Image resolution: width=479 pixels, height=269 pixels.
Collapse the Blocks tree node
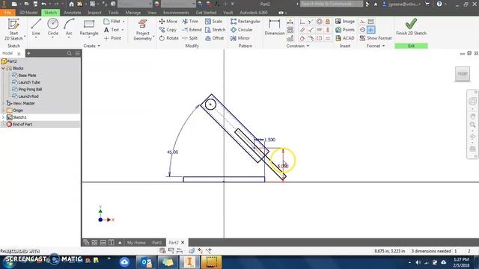tap(3, 68)
